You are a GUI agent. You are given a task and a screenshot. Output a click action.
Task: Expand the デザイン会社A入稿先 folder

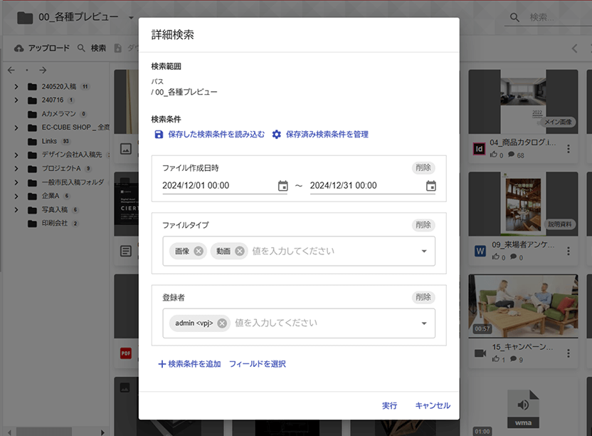point(16,155)
